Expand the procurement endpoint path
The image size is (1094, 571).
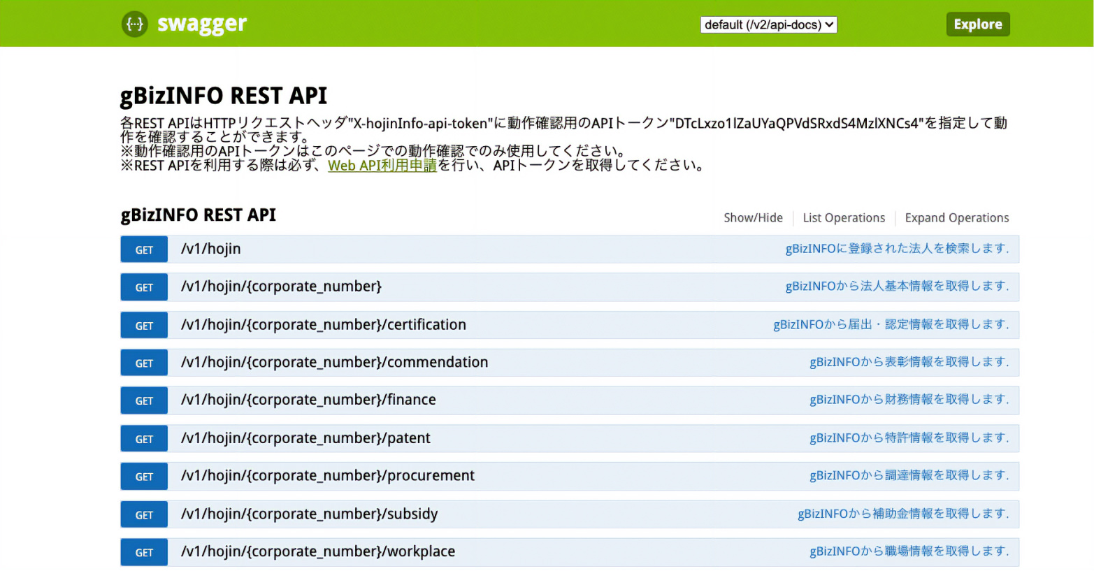coord(328,476)
